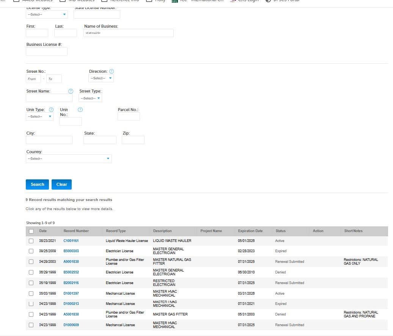Viewport: 393px width, 336px height.
Task: Sort by the Record Number column header
Action: pyautogui.click(x=76, y=231)
